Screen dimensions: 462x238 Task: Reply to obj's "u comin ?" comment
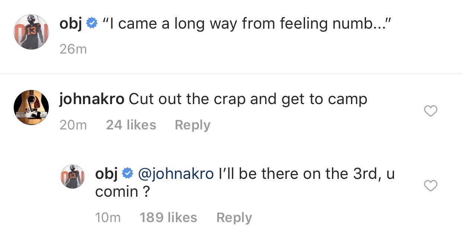(x=234, y=218)
